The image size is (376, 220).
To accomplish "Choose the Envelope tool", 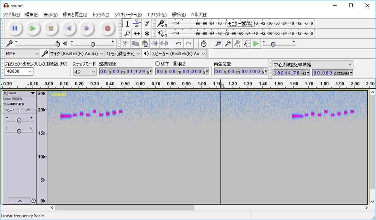I will coord(137,23).
